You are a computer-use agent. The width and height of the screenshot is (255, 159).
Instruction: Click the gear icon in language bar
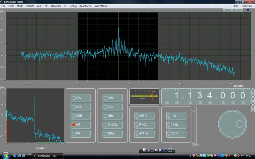(156, 150)
